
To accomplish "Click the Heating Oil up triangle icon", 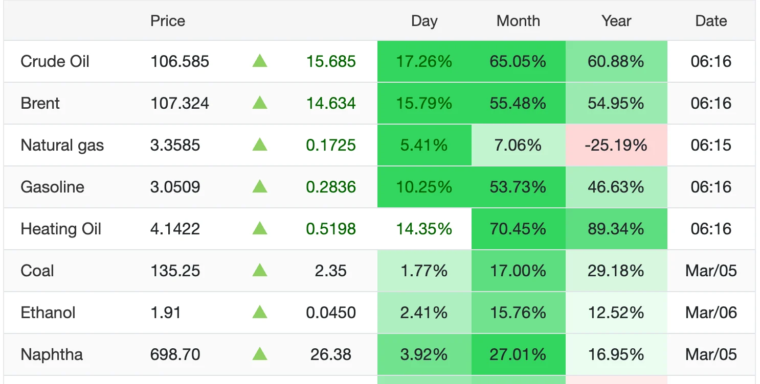I will (x=260, y=229).
